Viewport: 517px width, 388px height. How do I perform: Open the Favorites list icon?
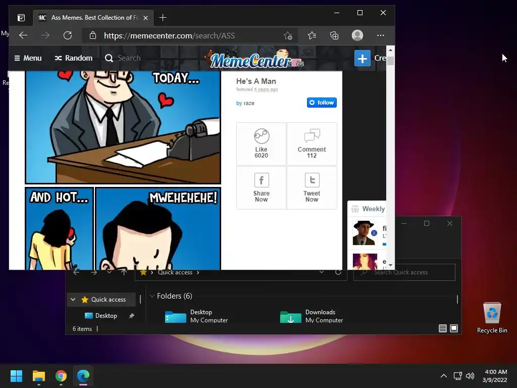(312, 35)
